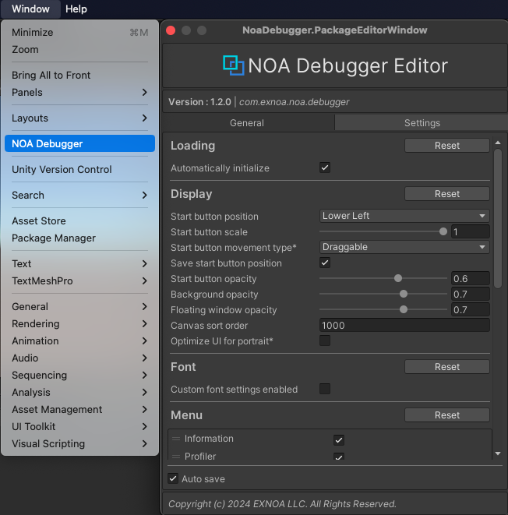
Task: Adjust Start button scale slider
Action: pos(443,231)
